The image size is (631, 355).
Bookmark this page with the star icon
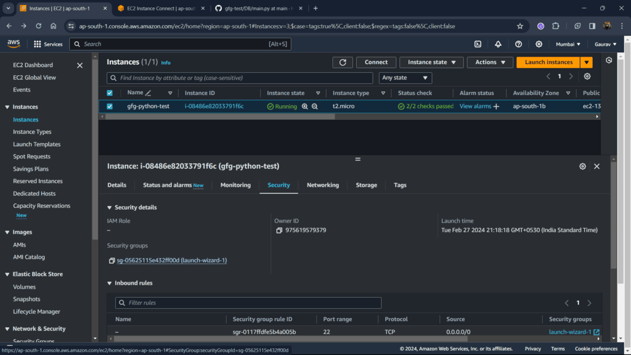520,26
